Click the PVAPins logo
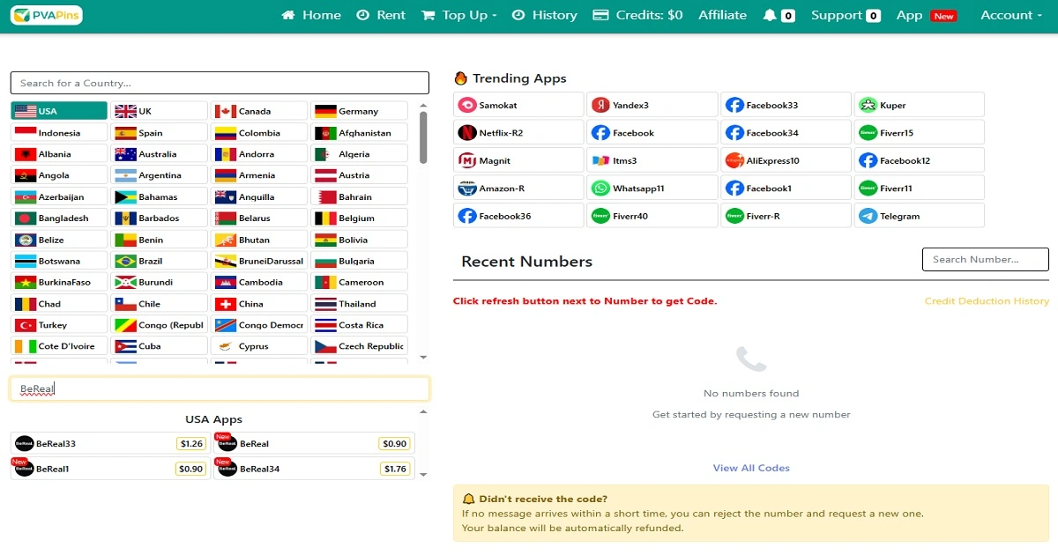 (x=47, y=15)
